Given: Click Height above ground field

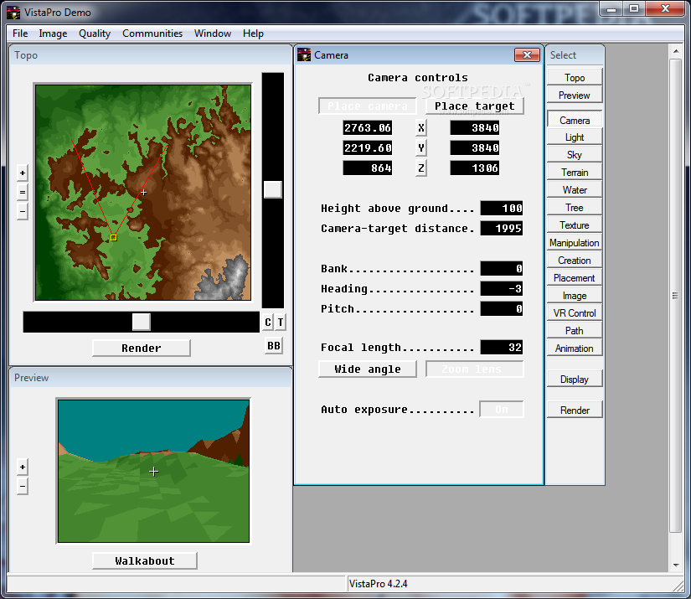Looking at the screenshot, I should pyautogui.click(x=502, y=208).
